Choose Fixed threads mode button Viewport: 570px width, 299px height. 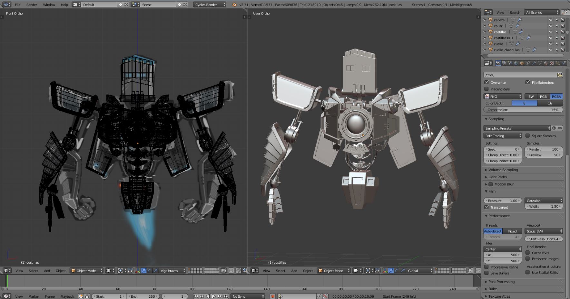click(x=512, y=231)
